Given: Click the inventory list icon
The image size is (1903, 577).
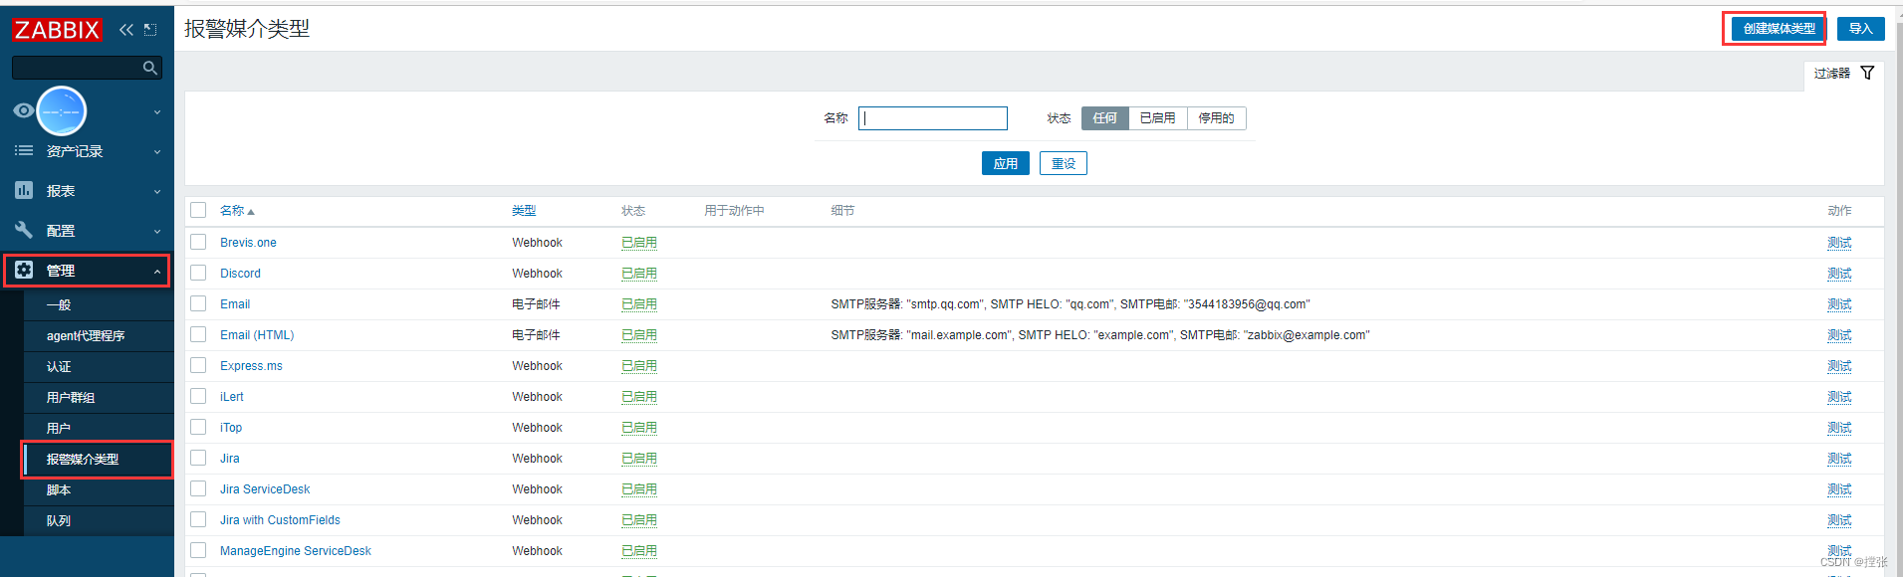Looking at the screenshot, I should (x=24, y=150).
